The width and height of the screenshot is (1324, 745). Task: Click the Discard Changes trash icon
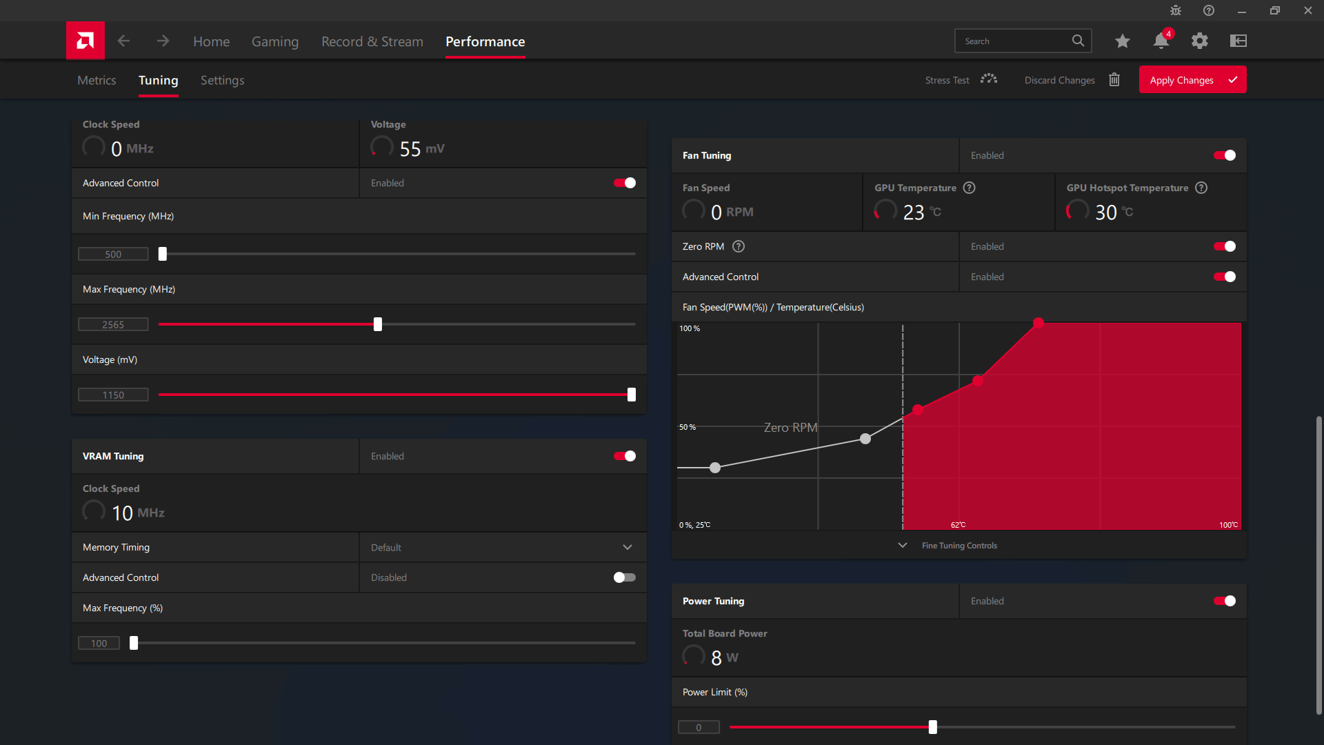1114,79
